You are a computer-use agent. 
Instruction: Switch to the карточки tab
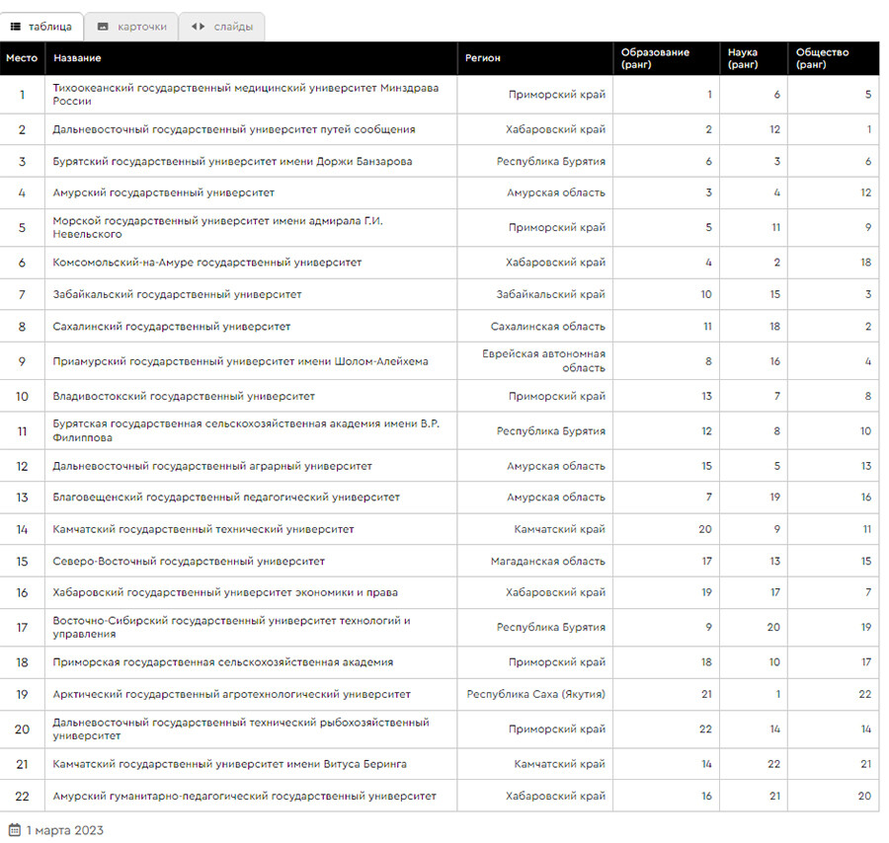[131, 27]
